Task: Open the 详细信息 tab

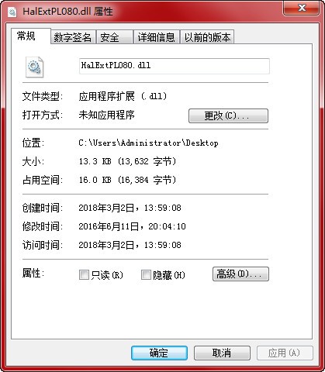Action: 157,37
